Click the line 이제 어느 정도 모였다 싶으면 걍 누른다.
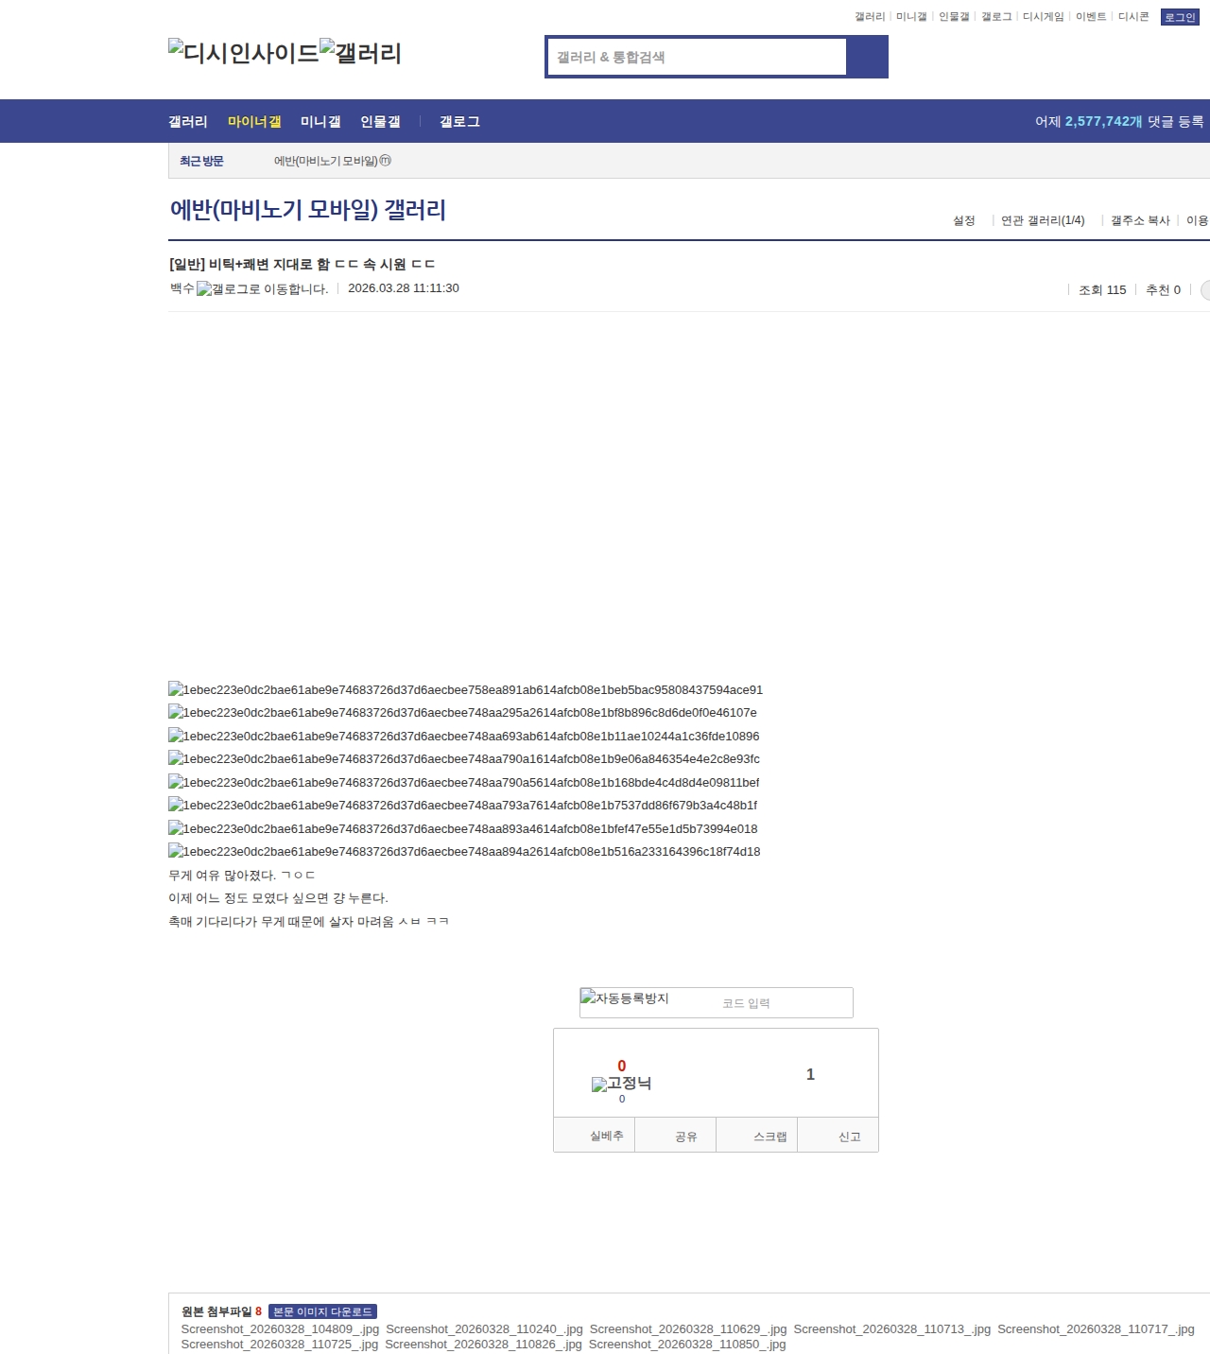This screenshot has width=1210, height=1354. [x=278, y=898]
